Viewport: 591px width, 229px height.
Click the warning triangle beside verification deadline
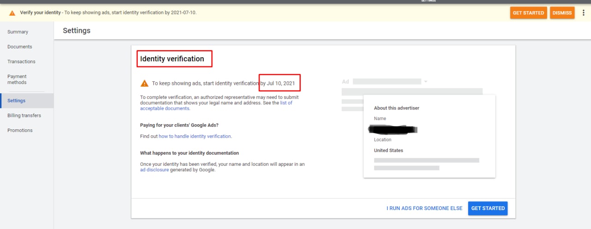point(145,83)
